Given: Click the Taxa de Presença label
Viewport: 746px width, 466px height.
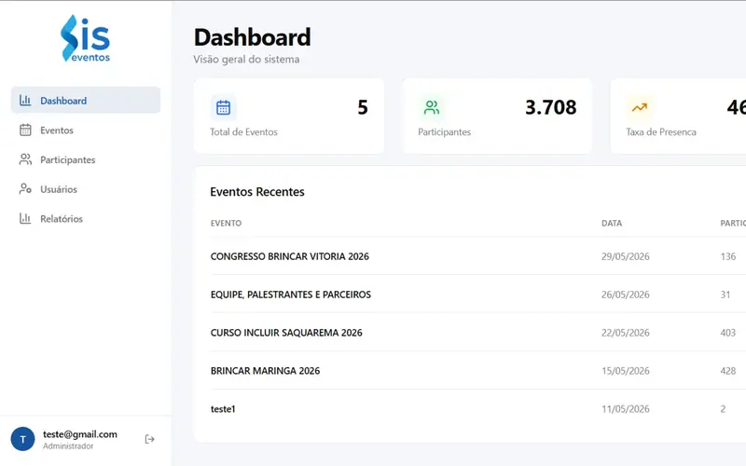Looking at the screenshot, I should 661,131.
